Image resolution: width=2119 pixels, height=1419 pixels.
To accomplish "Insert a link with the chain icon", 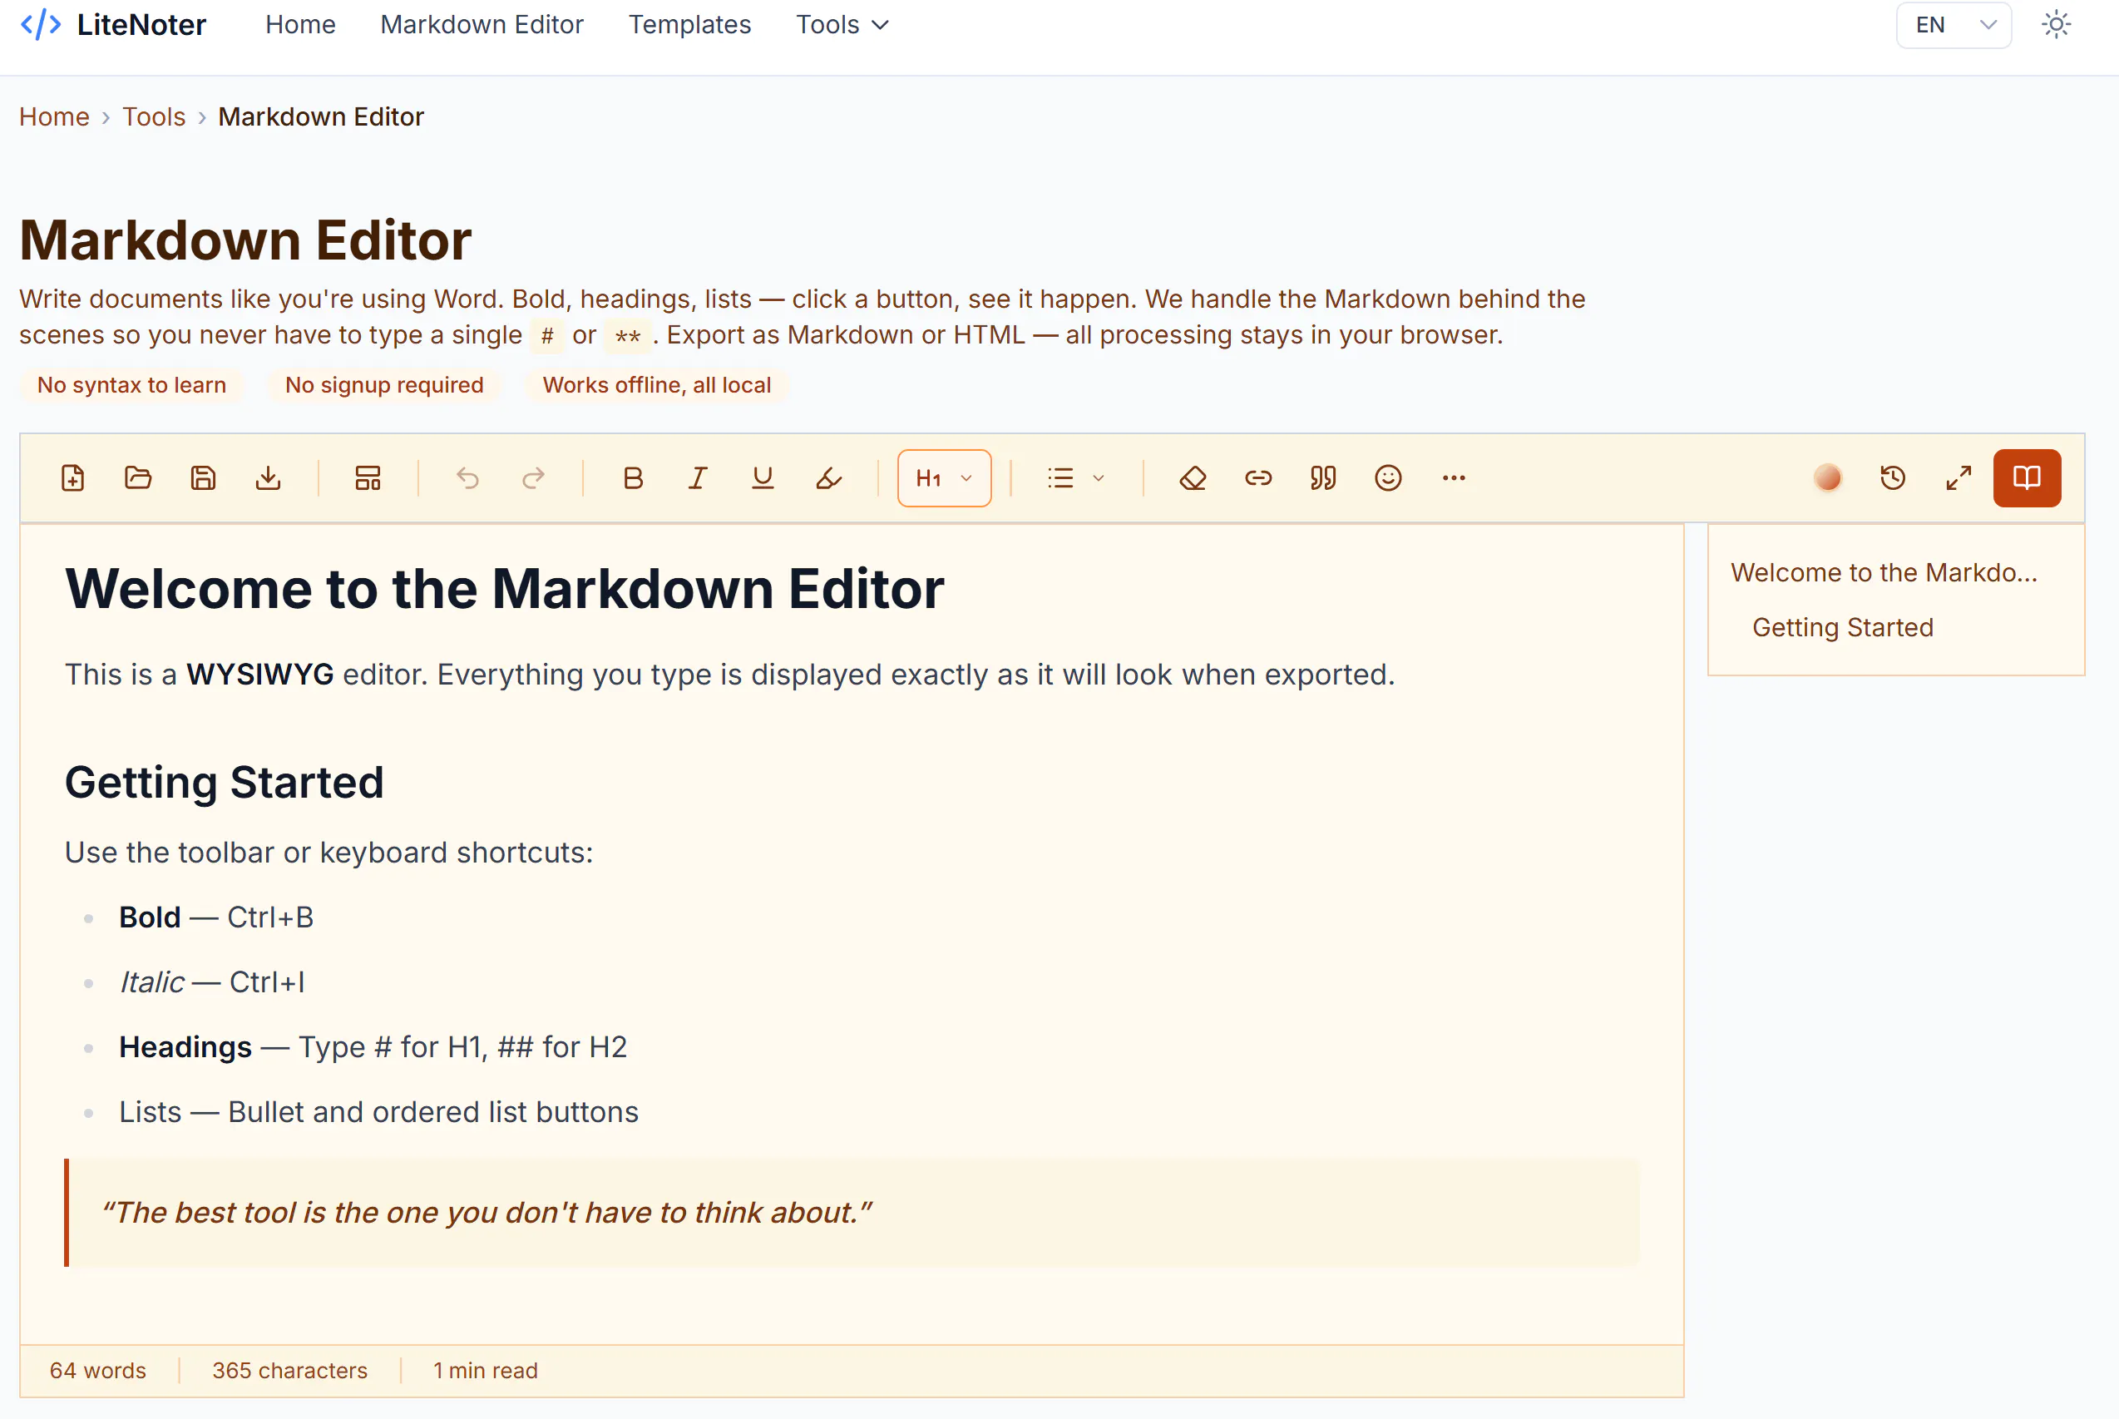I will 1257,477.
